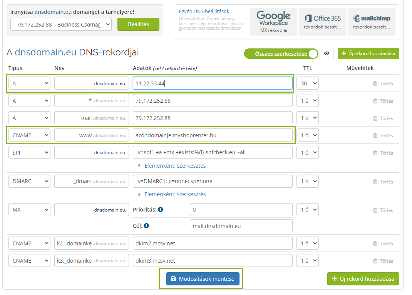
Task: Open the hosting package selector dropdown
Action: [x=61, y=24]
